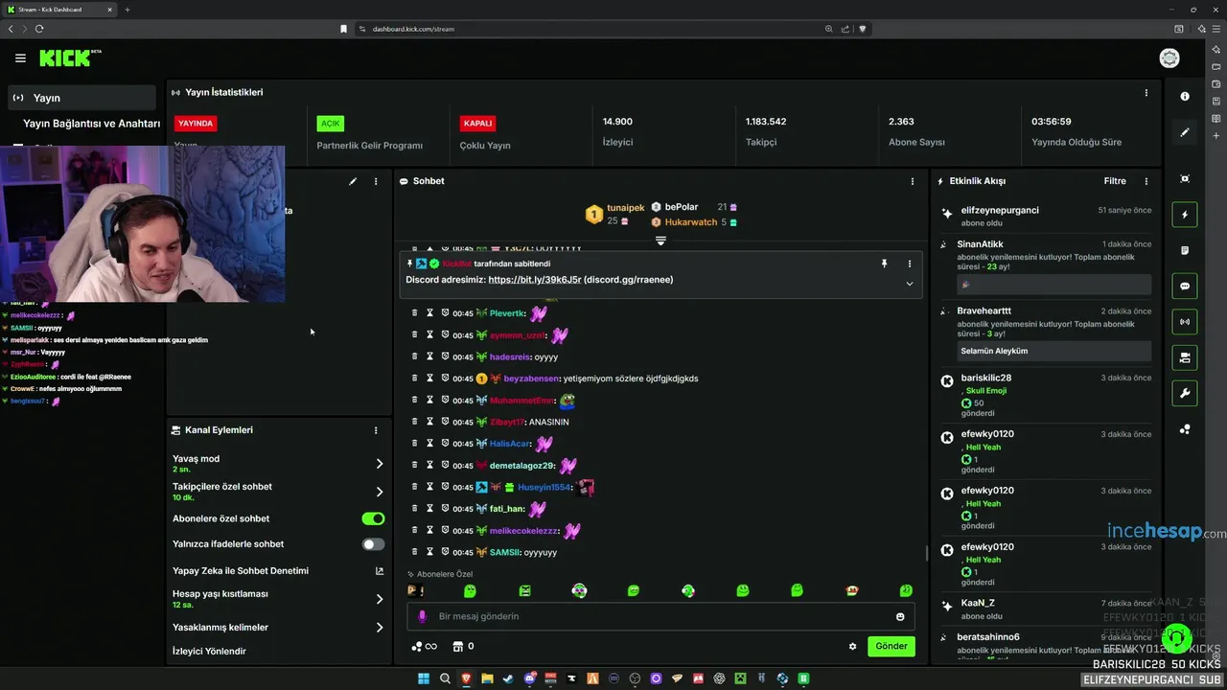Click elifzeynepurganci activity entry

(1045, 216)
